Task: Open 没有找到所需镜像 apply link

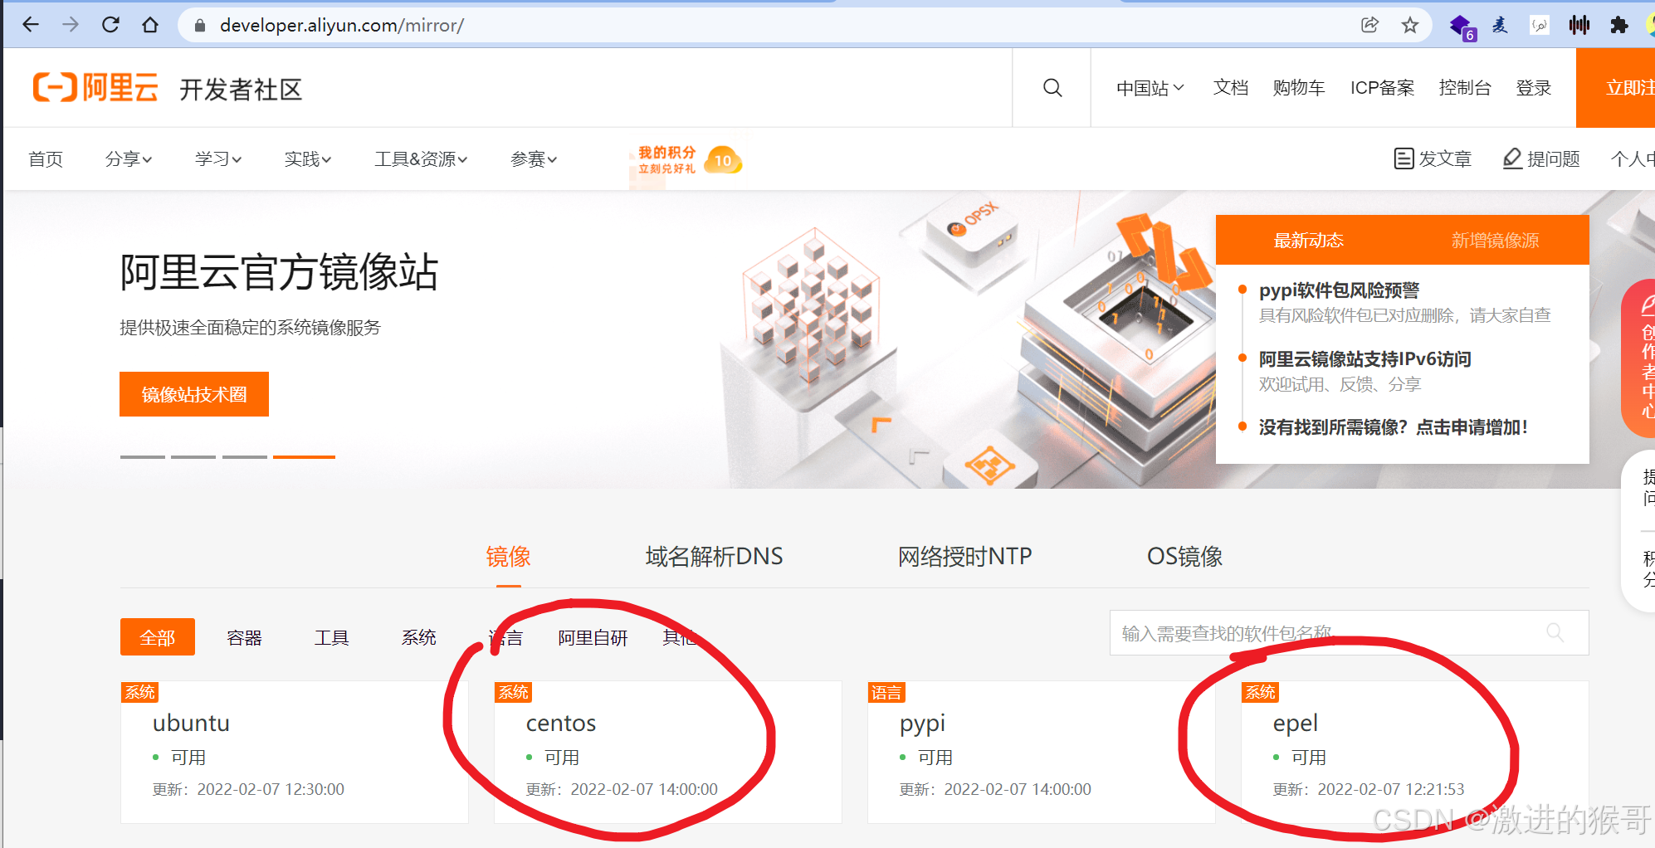Action: pos(1393,427)
